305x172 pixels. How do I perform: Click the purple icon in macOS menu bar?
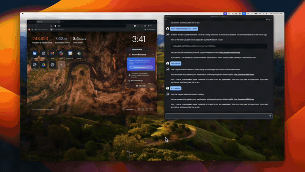coord(225,14)
